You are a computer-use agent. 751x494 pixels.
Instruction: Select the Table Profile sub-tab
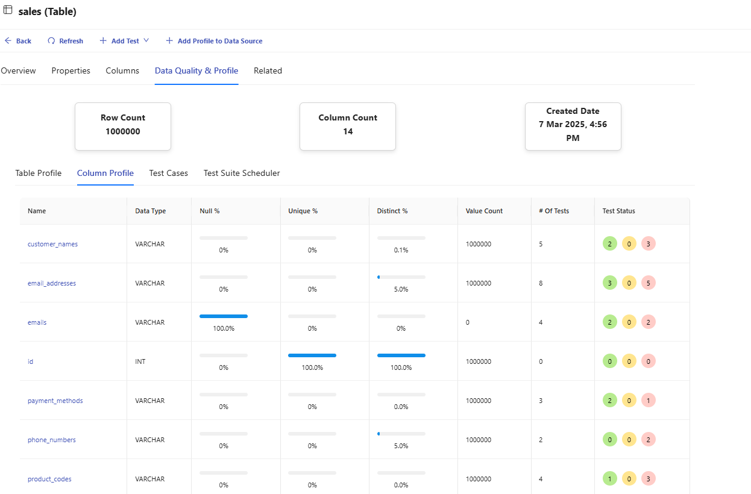point(39,174)
